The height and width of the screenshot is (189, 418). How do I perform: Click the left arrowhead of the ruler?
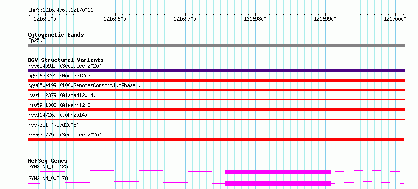pos(29,15)
